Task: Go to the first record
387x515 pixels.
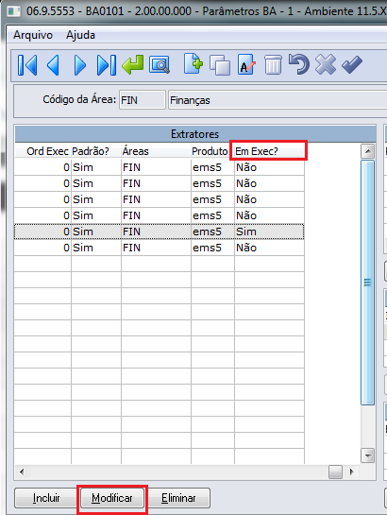Action: (x=27, y=64)
